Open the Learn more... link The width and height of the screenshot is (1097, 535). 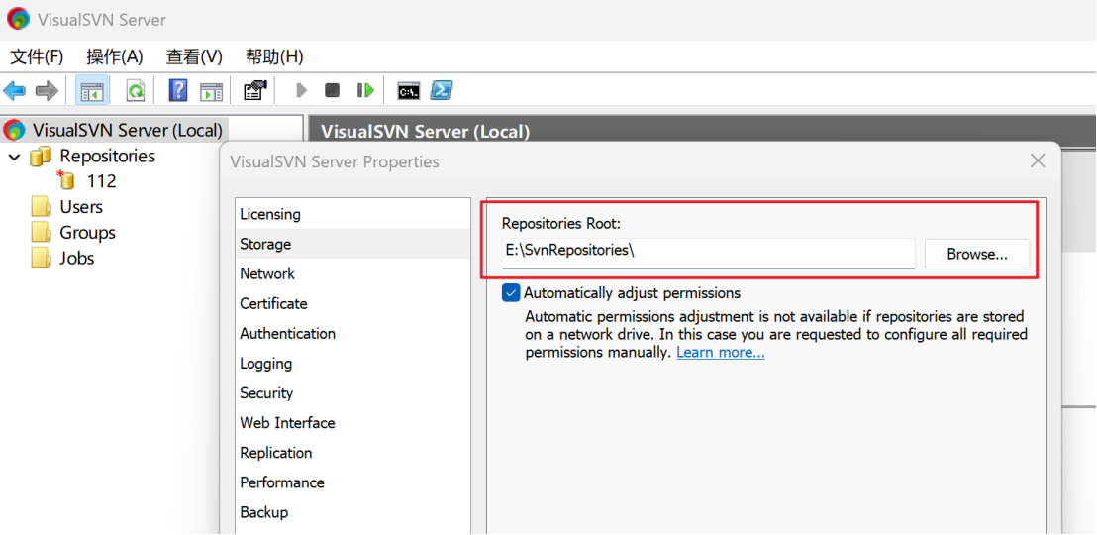[x=720, y=353]
